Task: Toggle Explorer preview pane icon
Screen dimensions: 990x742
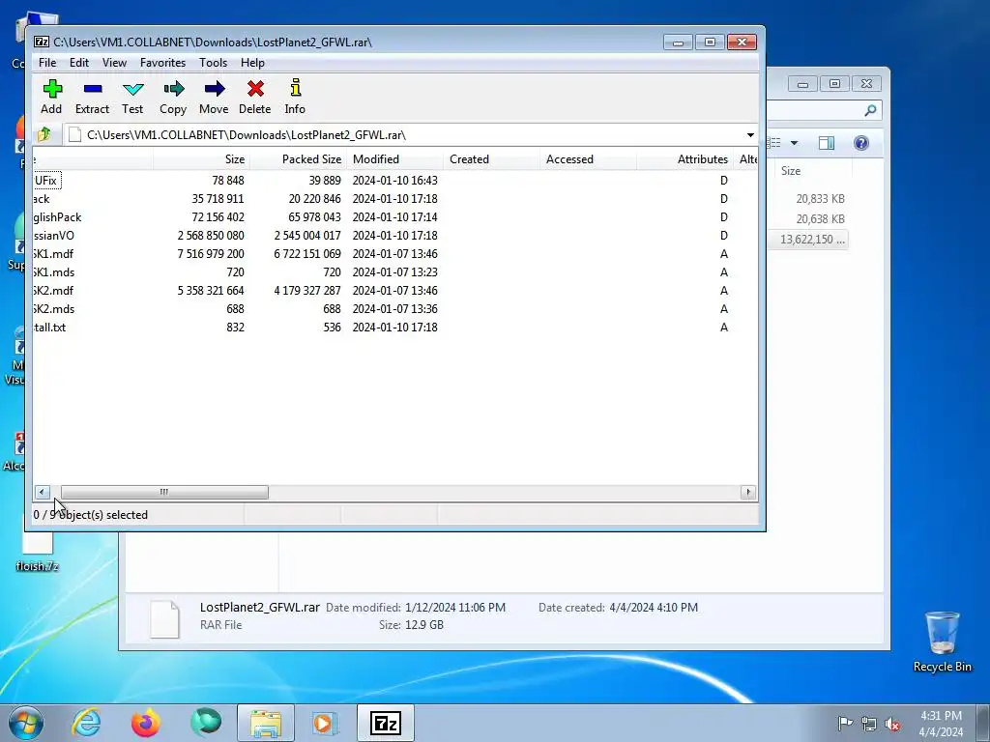Action: [827, 143]
